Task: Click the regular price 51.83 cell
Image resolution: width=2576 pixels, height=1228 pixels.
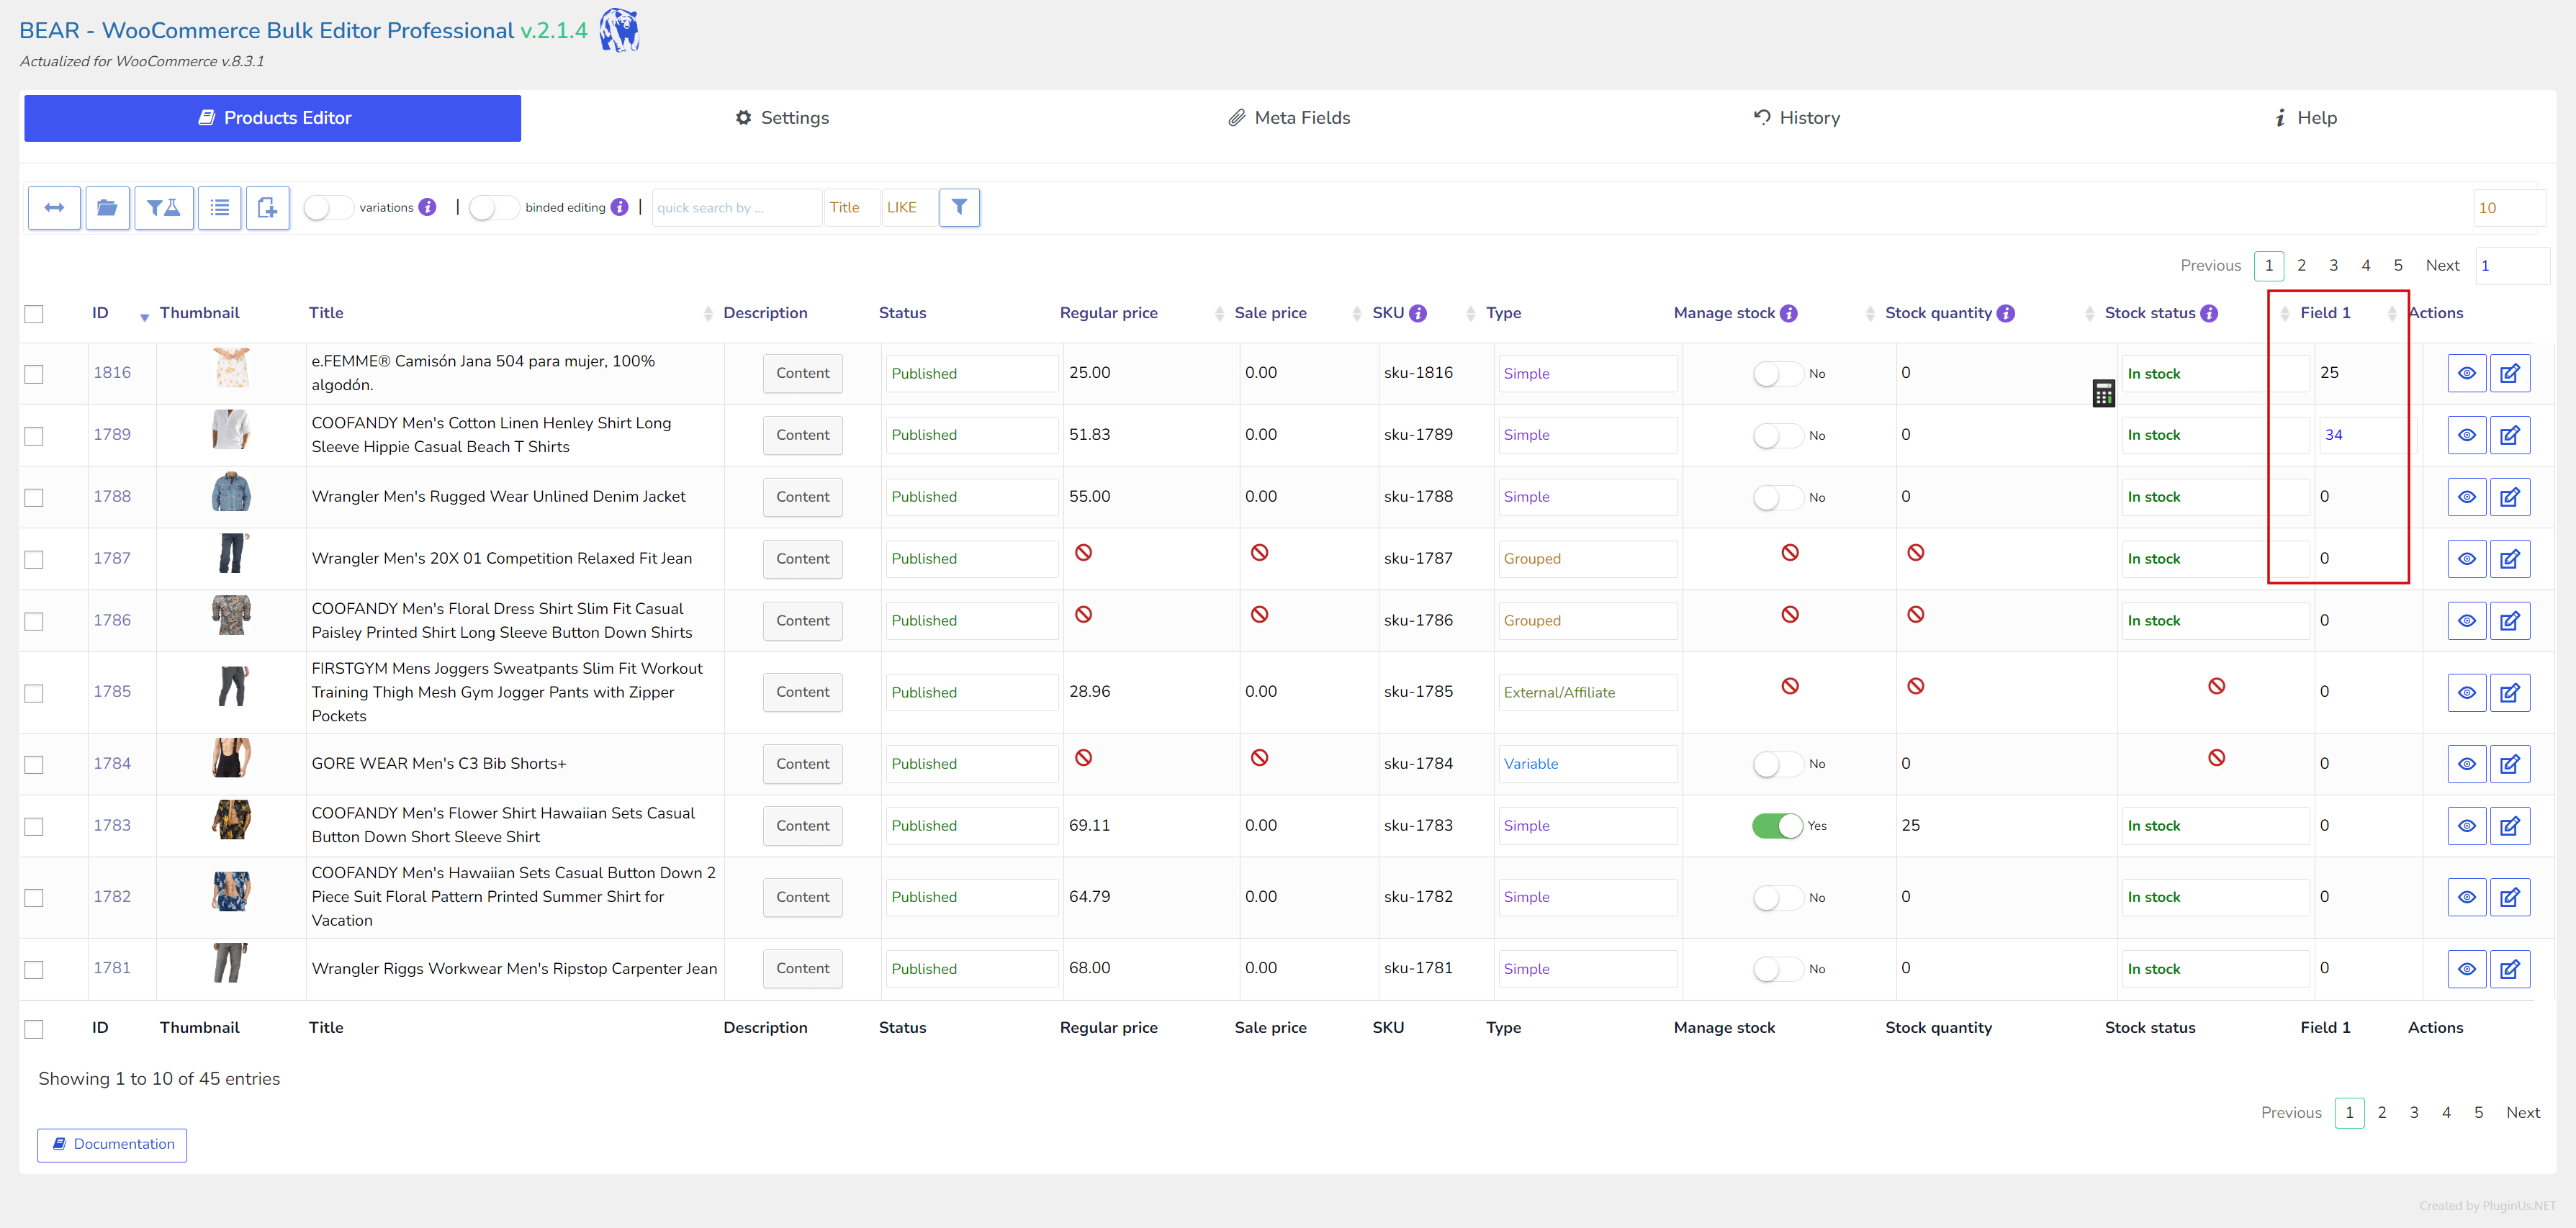Action: [x=1089, y=435]
